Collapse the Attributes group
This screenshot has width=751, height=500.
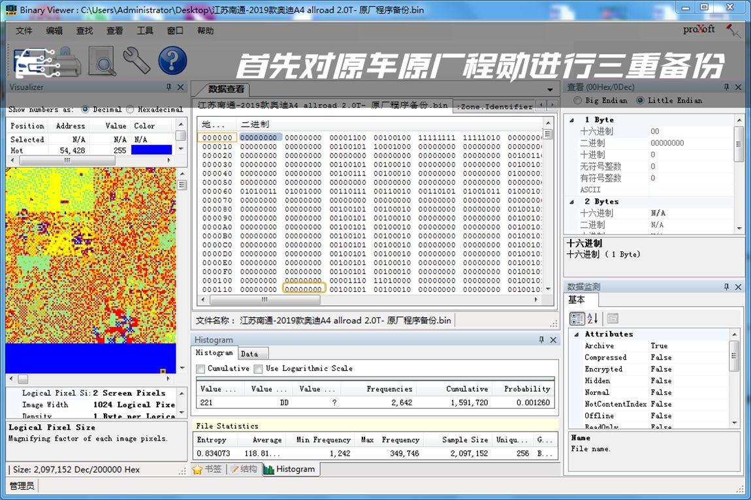[x=577, y=334]
